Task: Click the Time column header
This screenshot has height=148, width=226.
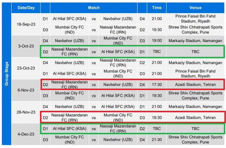Action: [157, 8]
